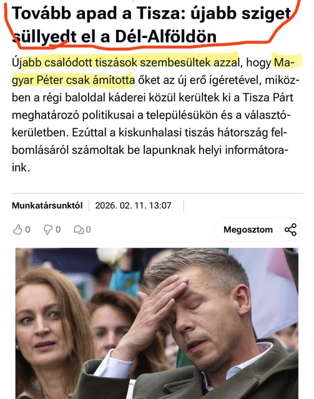Click the thumbs-down dislike icon

coord(48,229)
